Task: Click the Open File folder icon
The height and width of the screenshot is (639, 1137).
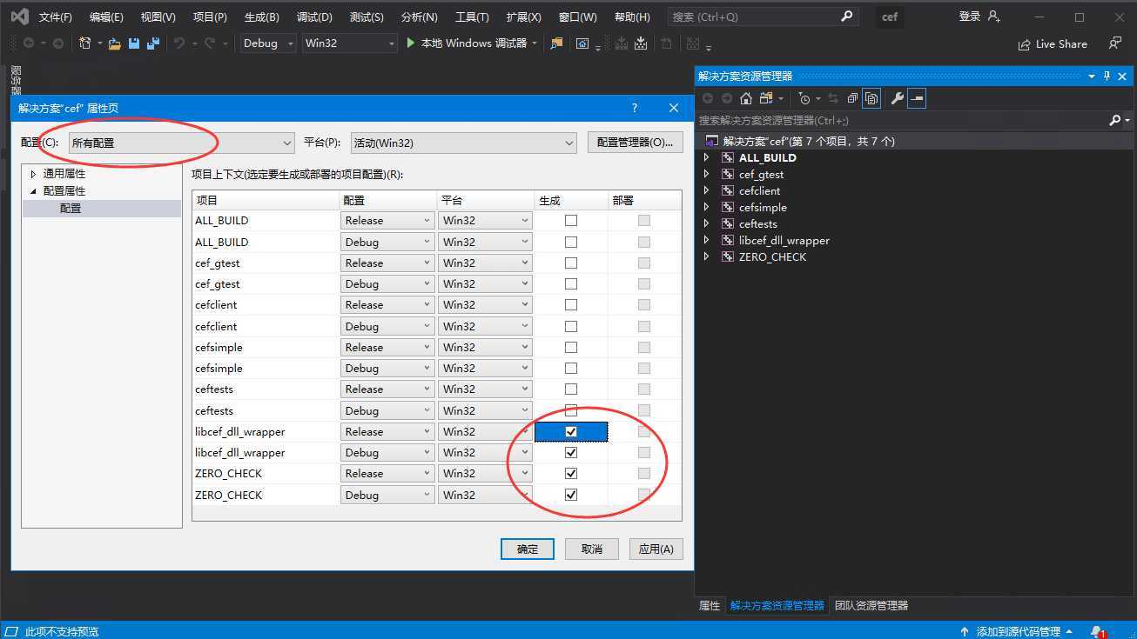Action: (x=115, y=43)
